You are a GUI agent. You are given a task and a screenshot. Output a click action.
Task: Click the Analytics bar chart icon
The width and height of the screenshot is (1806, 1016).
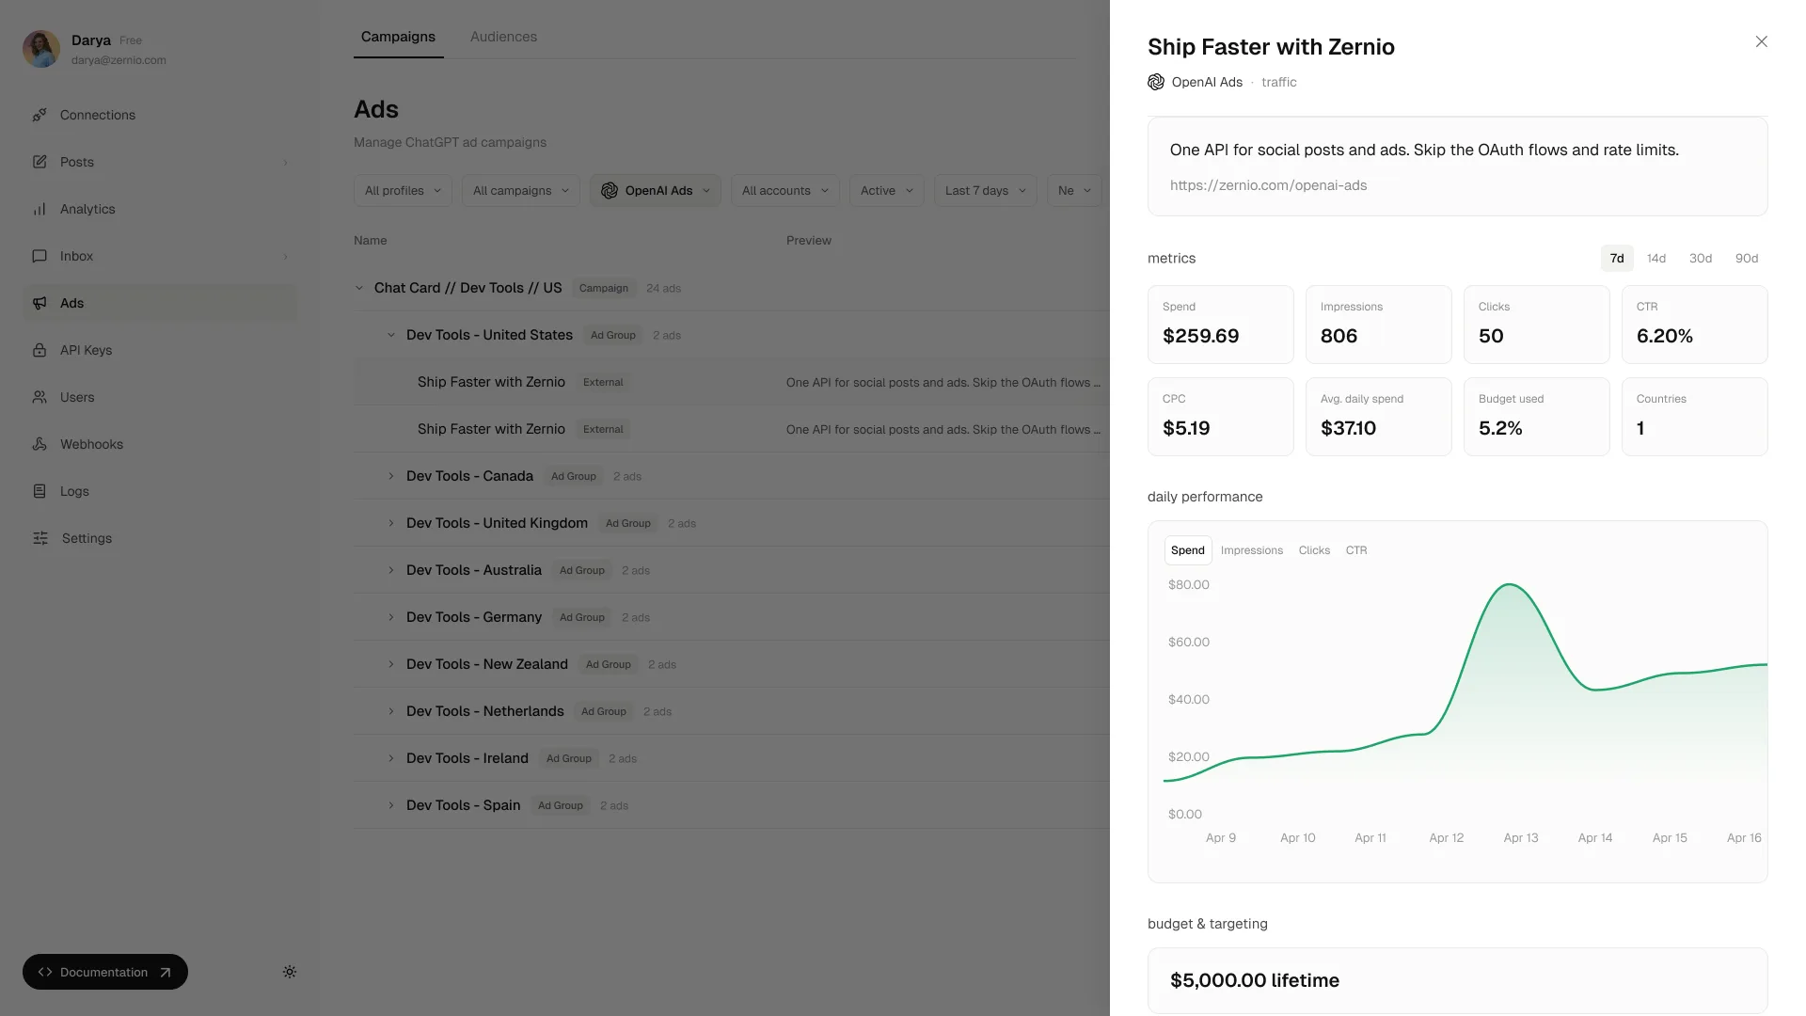[x=40, y=209]
